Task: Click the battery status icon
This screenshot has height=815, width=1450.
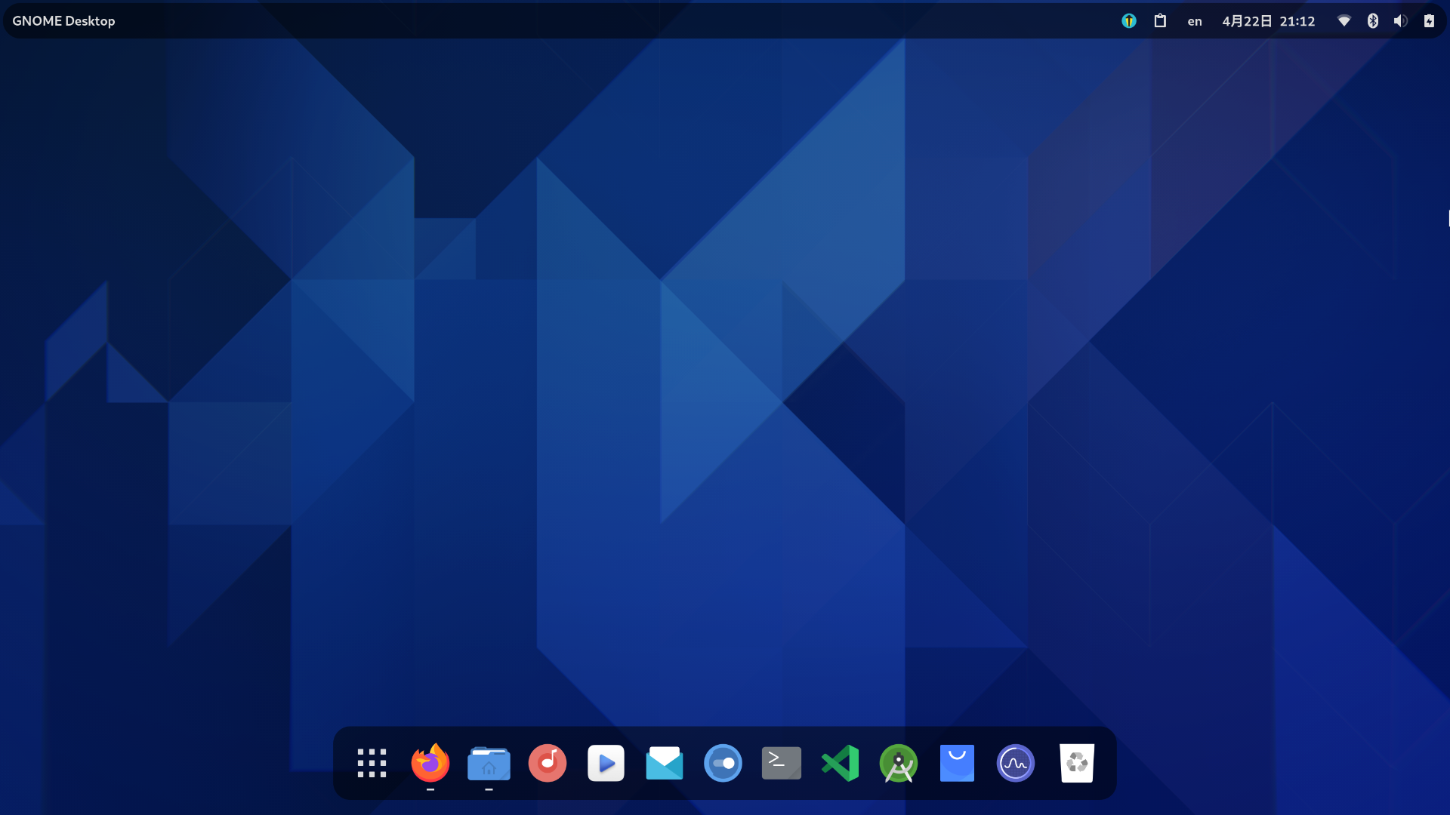Action: point(1429,20)
